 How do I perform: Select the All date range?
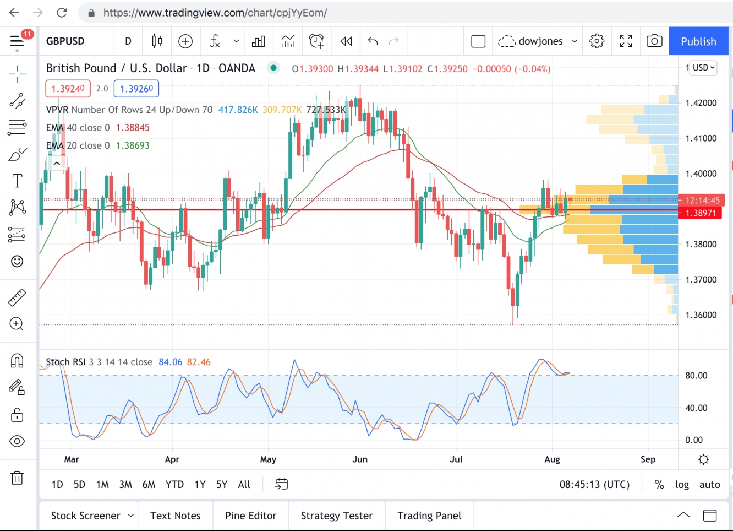(x=244, y=485)
